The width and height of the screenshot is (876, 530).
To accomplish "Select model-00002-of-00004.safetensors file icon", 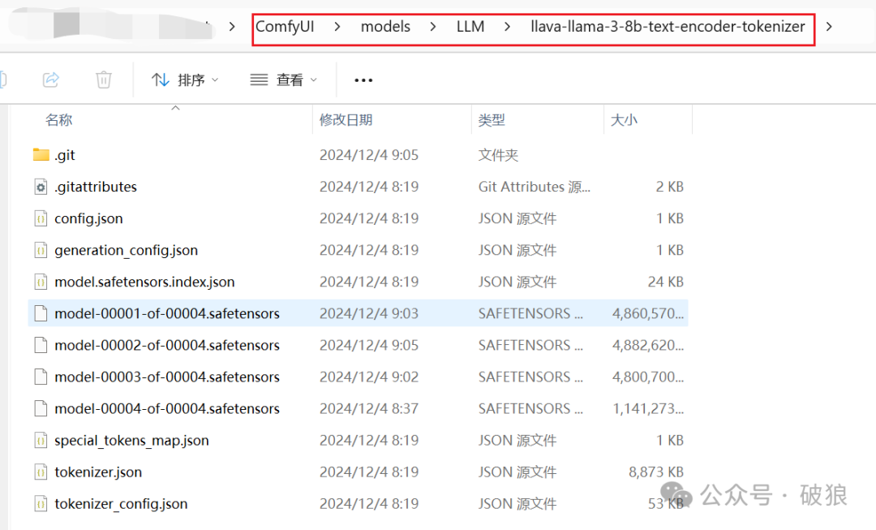I will coord(41,345).
